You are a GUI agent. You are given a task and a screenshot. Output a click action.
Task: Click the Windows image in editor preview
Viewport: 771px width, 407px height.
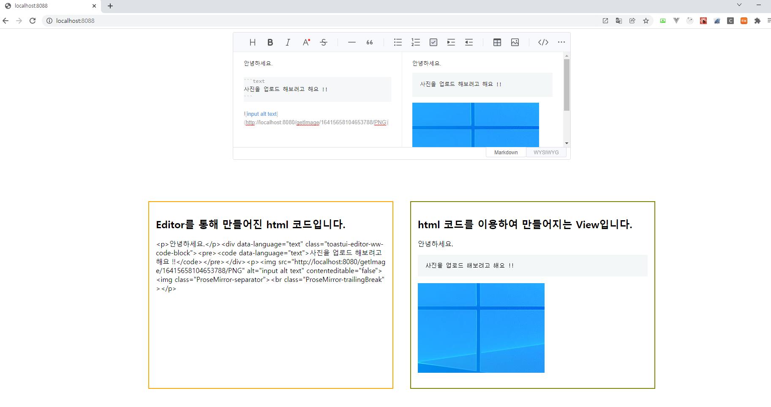(475, 125)
